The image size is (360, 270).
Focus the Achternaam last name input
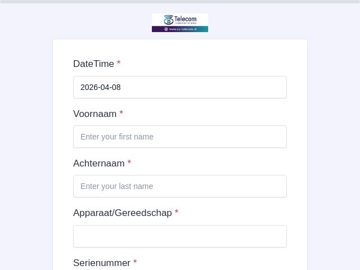tap(180, 186)
